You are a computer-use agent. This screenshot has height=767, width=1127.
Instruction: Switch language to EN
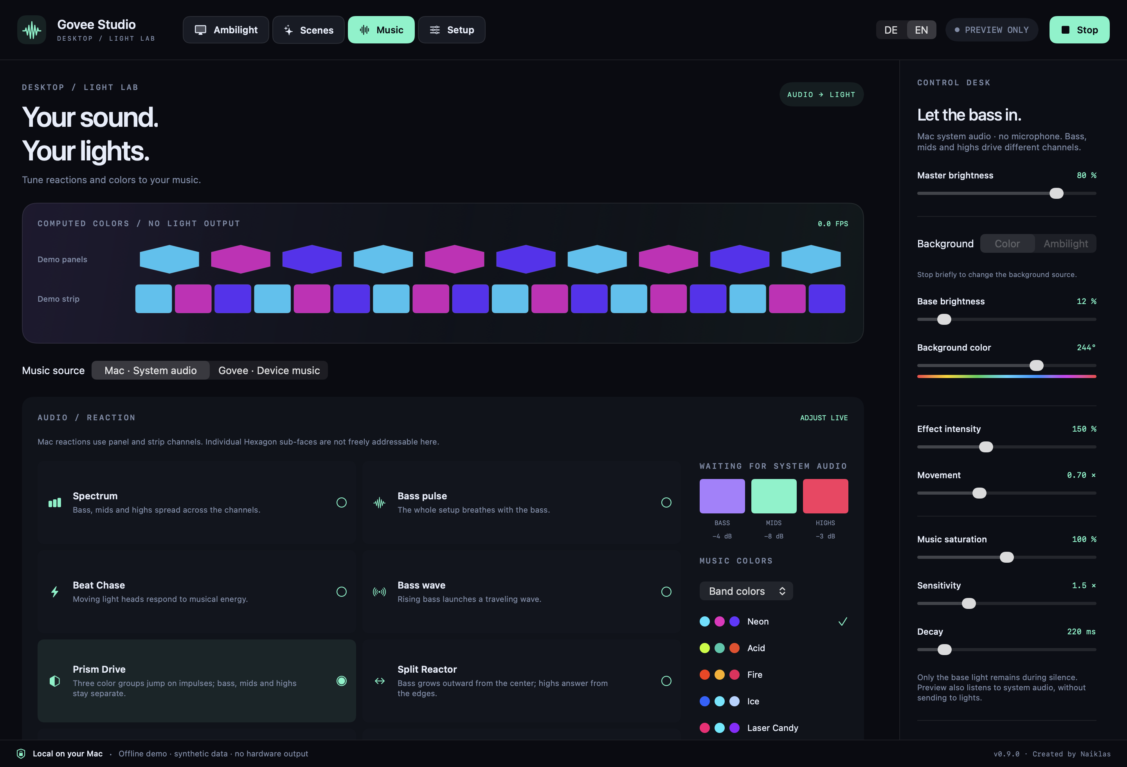(922, 30)
